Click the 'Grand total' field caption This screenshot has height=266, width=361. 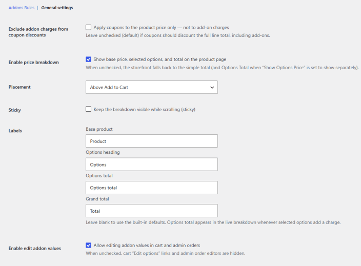coord(97,199)
